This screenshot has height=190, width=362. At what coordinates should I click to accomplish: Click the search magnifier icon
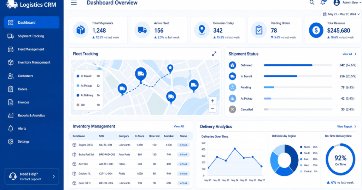pyautogui.click(x=312, y=2)
